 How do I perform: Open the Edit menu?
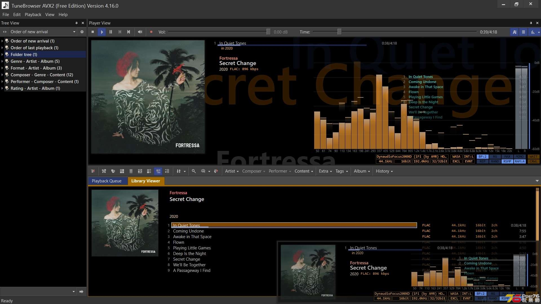tap(17, 15)
